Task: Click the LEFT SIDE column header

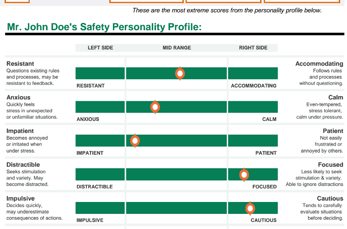Action: click(100, 48)
